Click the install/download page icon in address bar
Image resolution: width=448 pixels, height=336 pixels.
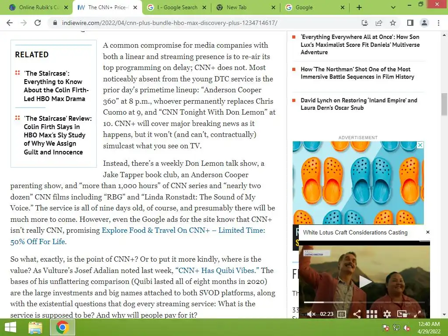pos(364,23)
